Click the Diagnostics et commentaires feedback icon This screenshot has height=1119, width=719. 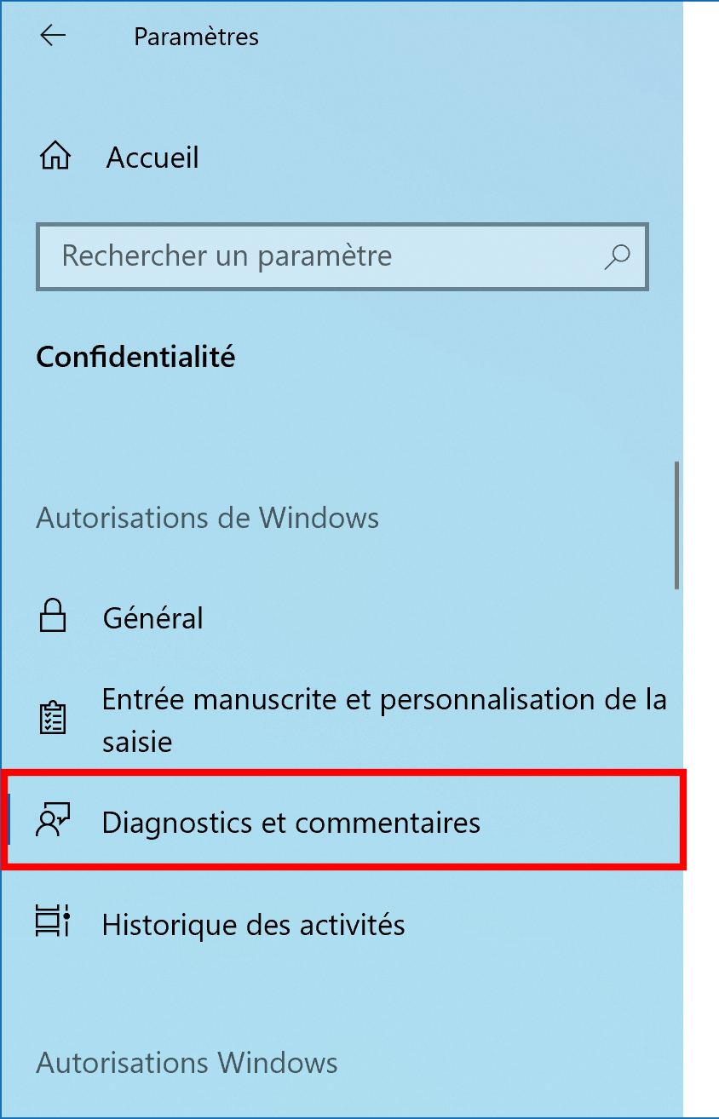[x=53, y=822]
